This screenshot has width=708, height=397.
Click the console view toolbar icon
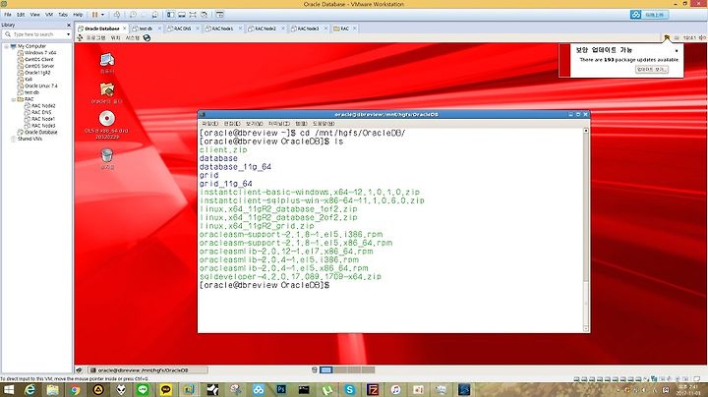[x=220, y=15]
